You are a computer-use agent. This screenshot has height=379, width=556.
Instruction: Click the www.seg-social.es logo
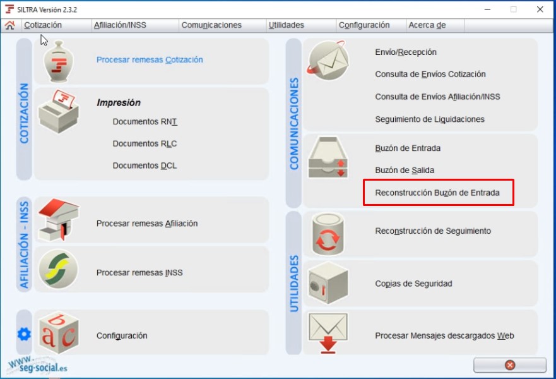(x=37, y=365)
